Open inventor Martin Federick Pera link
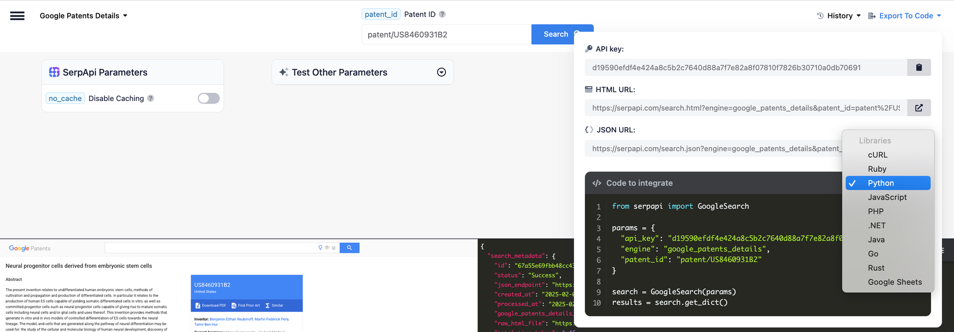 click(x=272, y=319)
